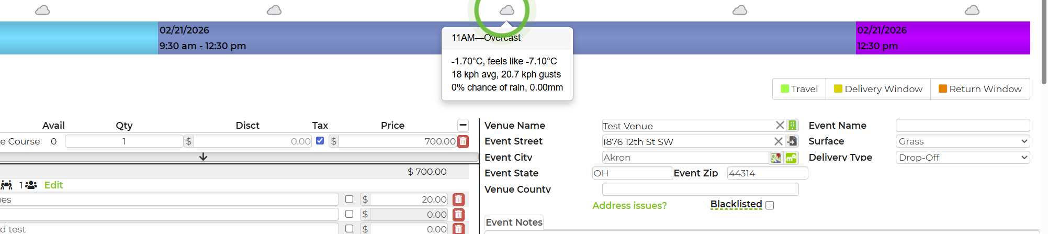Click the green venue building icon
This screenshot has height=234, width=1048.
coord(793,126)
